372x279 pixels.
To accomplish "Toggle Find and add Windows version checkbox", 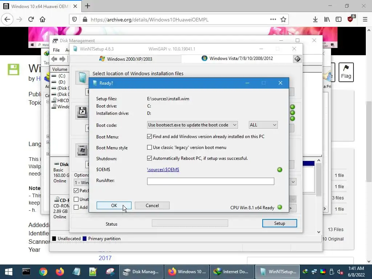I will (149, 137).
